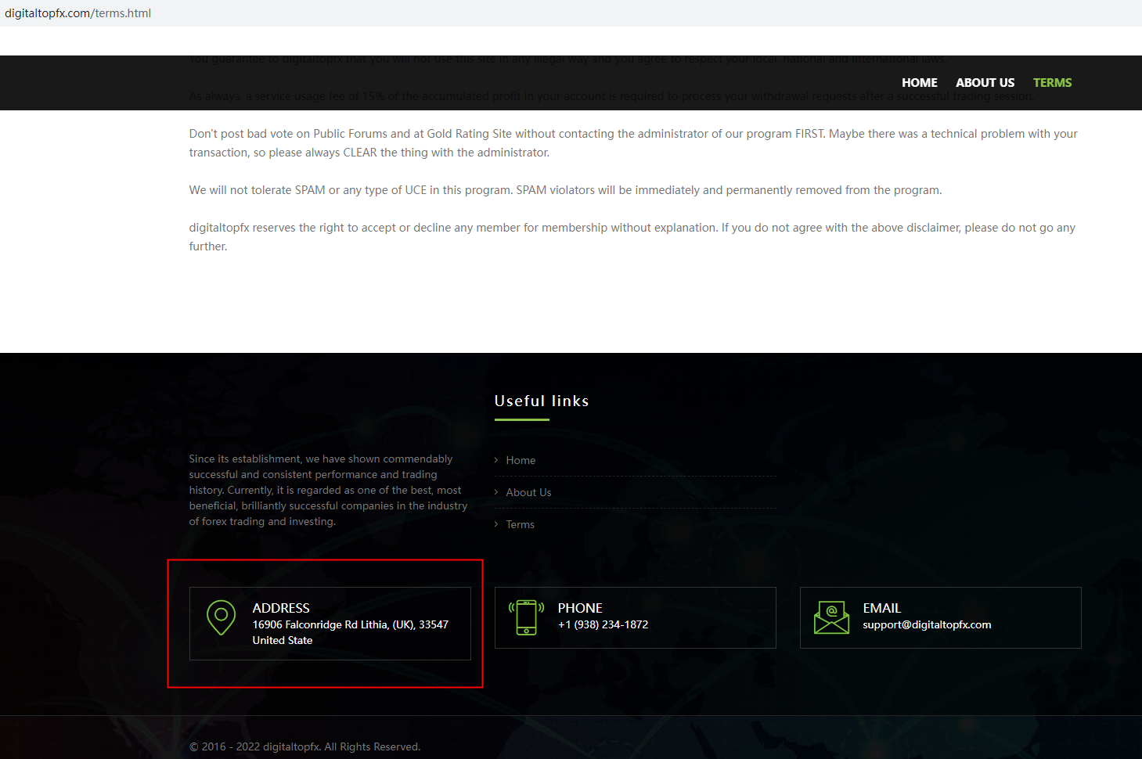Click the Useful links heading

tap(542, 401)
